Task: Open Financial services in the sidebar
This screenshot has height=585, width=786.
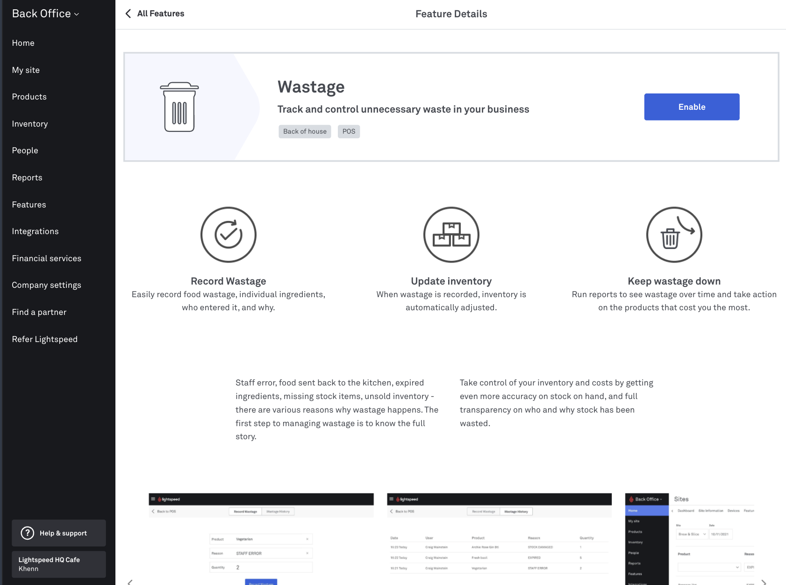Action: [x=47, y=258]
